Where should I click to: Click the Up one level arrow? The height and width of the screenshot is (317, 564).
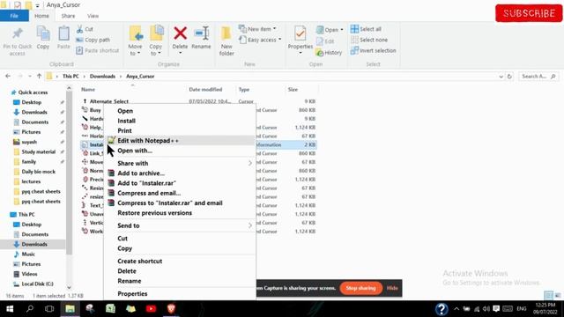[39, 77]
